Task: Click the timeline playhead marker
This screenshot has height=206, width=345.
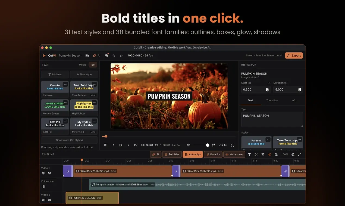Action: click(82, 160)
